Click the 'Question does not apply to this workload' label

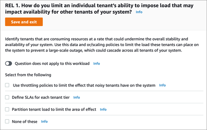[52, 64]
